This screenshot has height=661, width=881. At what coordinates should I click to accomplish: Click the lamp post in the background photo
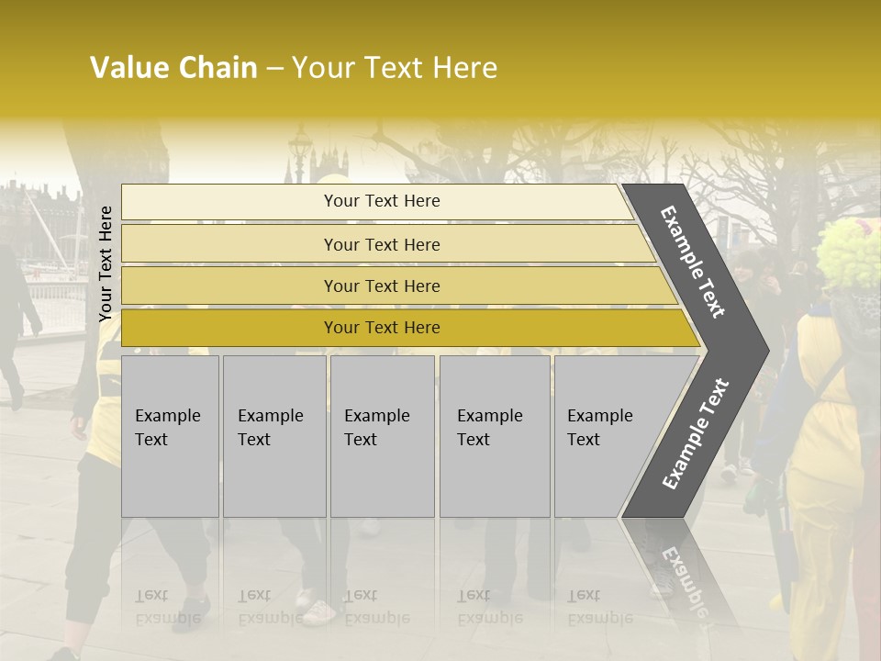300,152
